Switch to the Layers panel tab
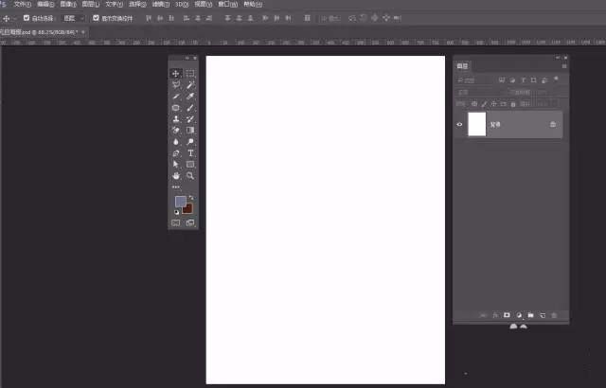Image resolution: width=606 pixels, height=388 pixels. [x=462, y=66]
